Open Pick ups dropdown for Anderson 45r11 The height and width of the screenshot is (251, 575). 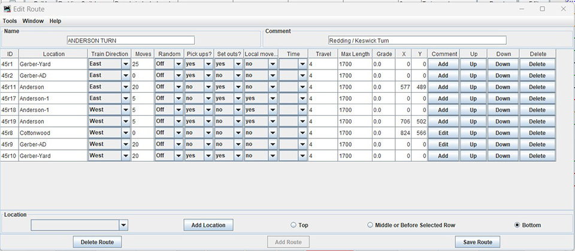tap(208, 87)
